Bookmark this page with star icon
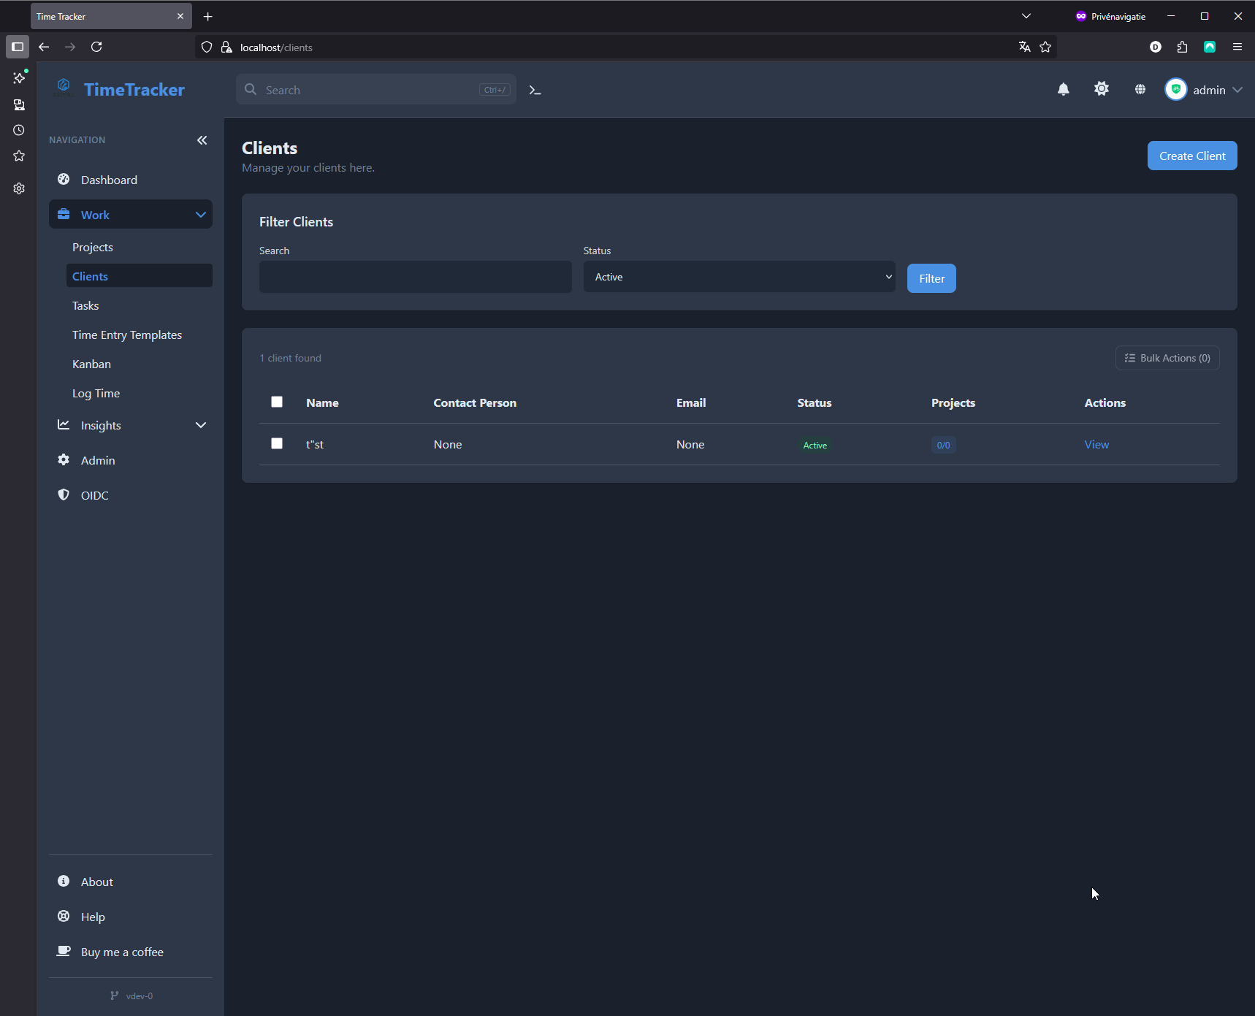Viewport: 1255px width, 1016px height. click(x=1045, y=47)
